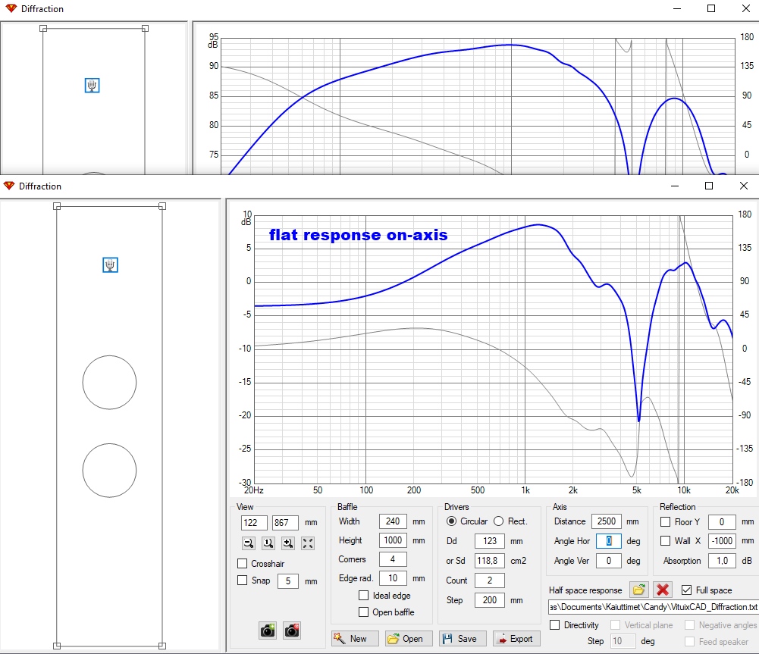Viewport: 759px width, 654px height.
Task: Click lower driver circle on the baffle
Action: pos(109,470)
